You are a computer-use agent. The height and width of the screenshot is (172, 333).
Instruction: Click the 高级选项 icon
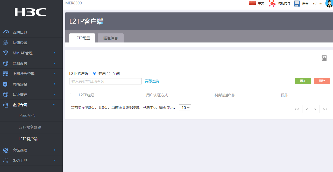pyautogui.click(x=5, y=150)
